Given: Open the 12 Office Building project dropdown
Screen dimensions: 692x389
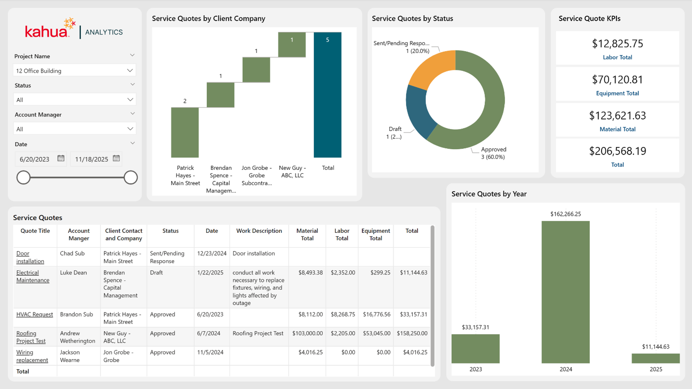Looking at the screenshot, I should [x=74, y=71].
